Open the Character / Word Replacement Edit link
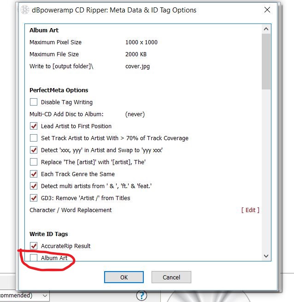 pyautogui.click(x=250, y=210)
